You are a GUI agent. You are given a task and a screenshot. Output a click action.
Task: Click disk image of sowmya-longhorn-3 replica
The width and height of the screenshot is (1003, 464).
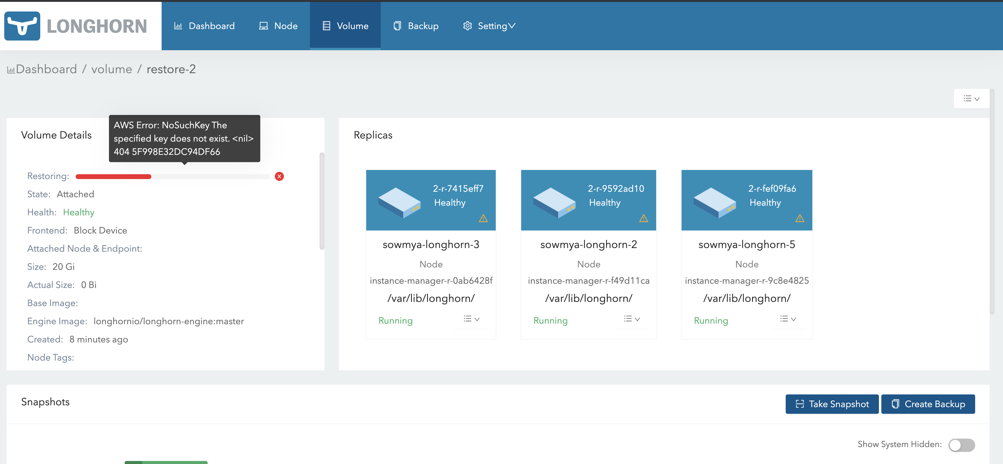tap(399, 202)
